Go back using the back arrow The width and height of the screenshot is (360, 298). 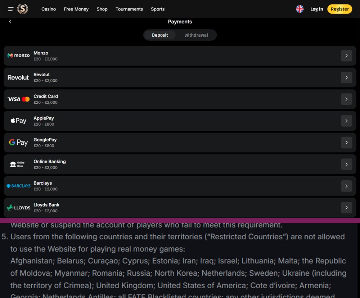pyautogui.click(x=10, y=22)
